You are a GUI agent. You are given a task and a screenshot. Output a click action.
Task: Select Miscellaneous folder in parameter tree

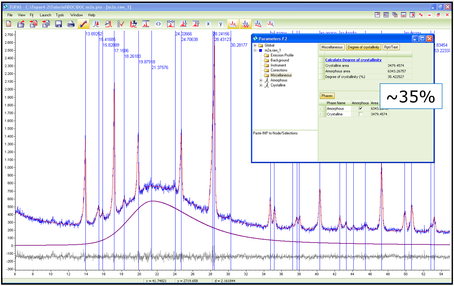pos(281,75)
